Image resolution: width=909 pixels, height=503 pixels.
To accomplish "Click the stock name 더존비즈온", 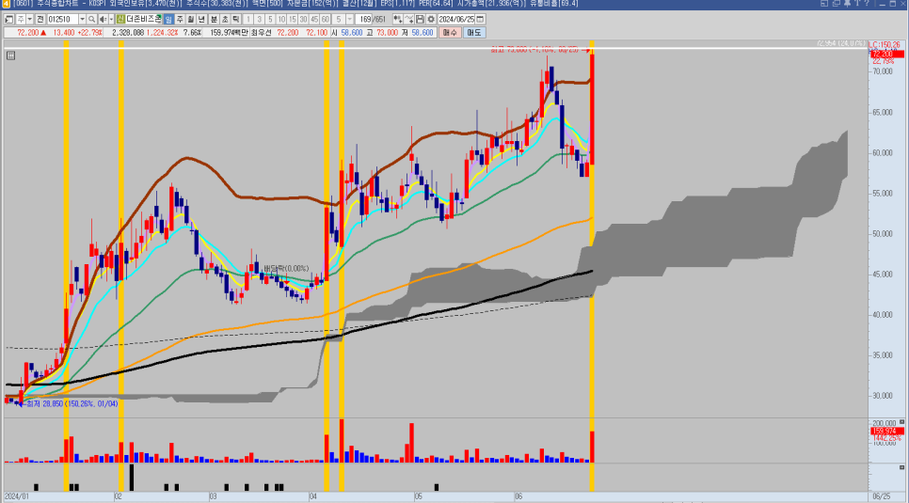I will coord(144,19).
